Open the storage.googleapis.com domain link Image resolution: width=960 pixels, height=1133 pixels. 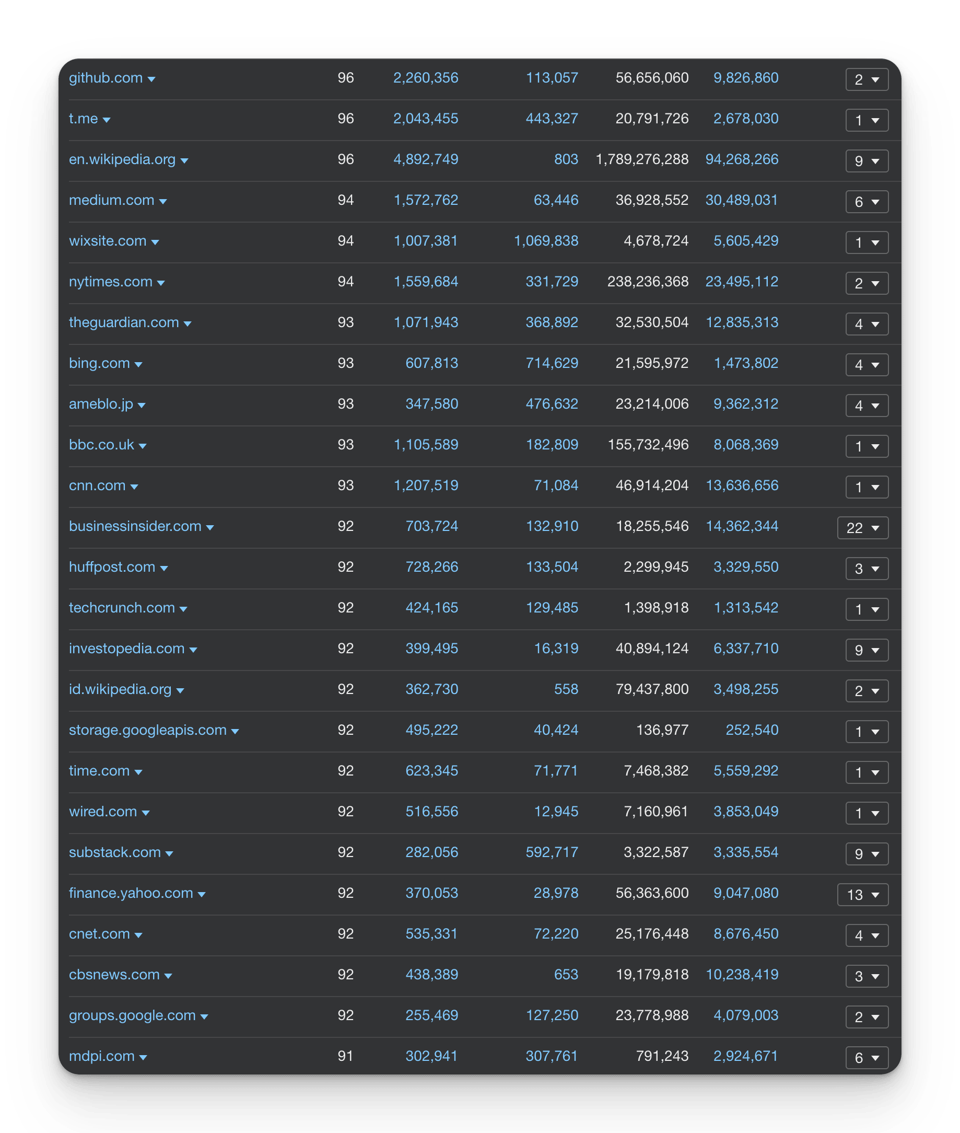click(x=147, y=730)
